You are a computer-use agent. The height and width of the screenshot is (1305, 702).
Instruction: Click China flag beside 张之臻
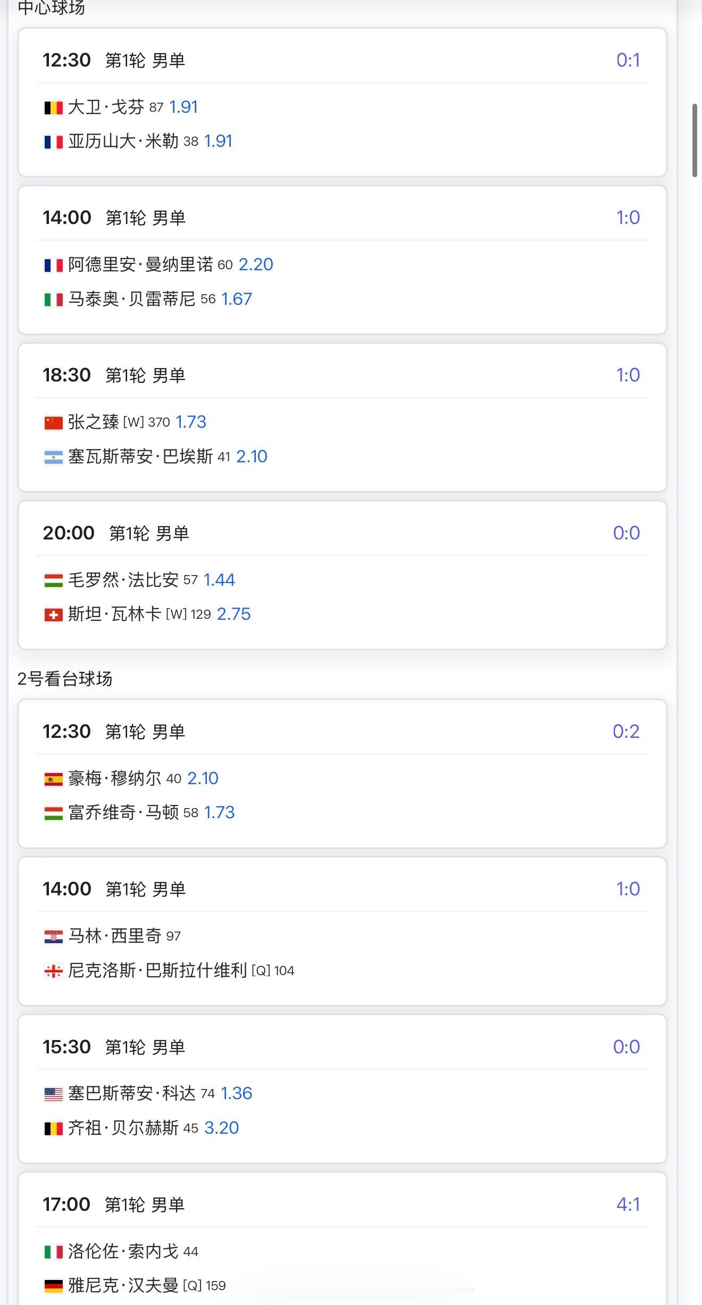pos(53,422)
